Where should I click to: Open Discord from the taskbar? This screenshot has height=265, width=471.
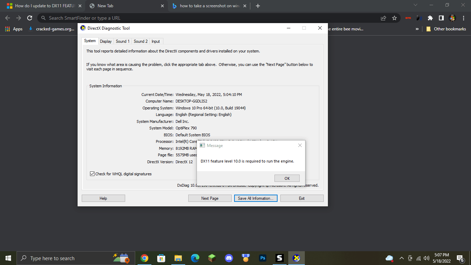tap(229, 258)
